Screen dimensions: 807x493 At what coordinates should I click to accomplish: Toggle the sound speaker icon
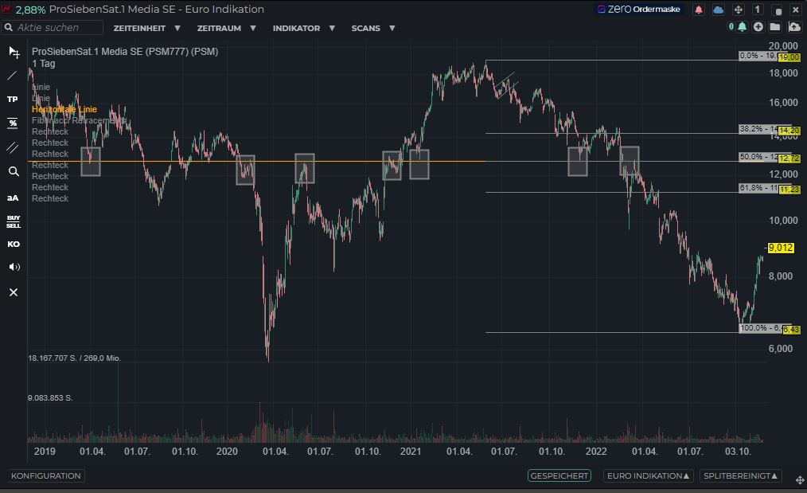coord(14,267)
